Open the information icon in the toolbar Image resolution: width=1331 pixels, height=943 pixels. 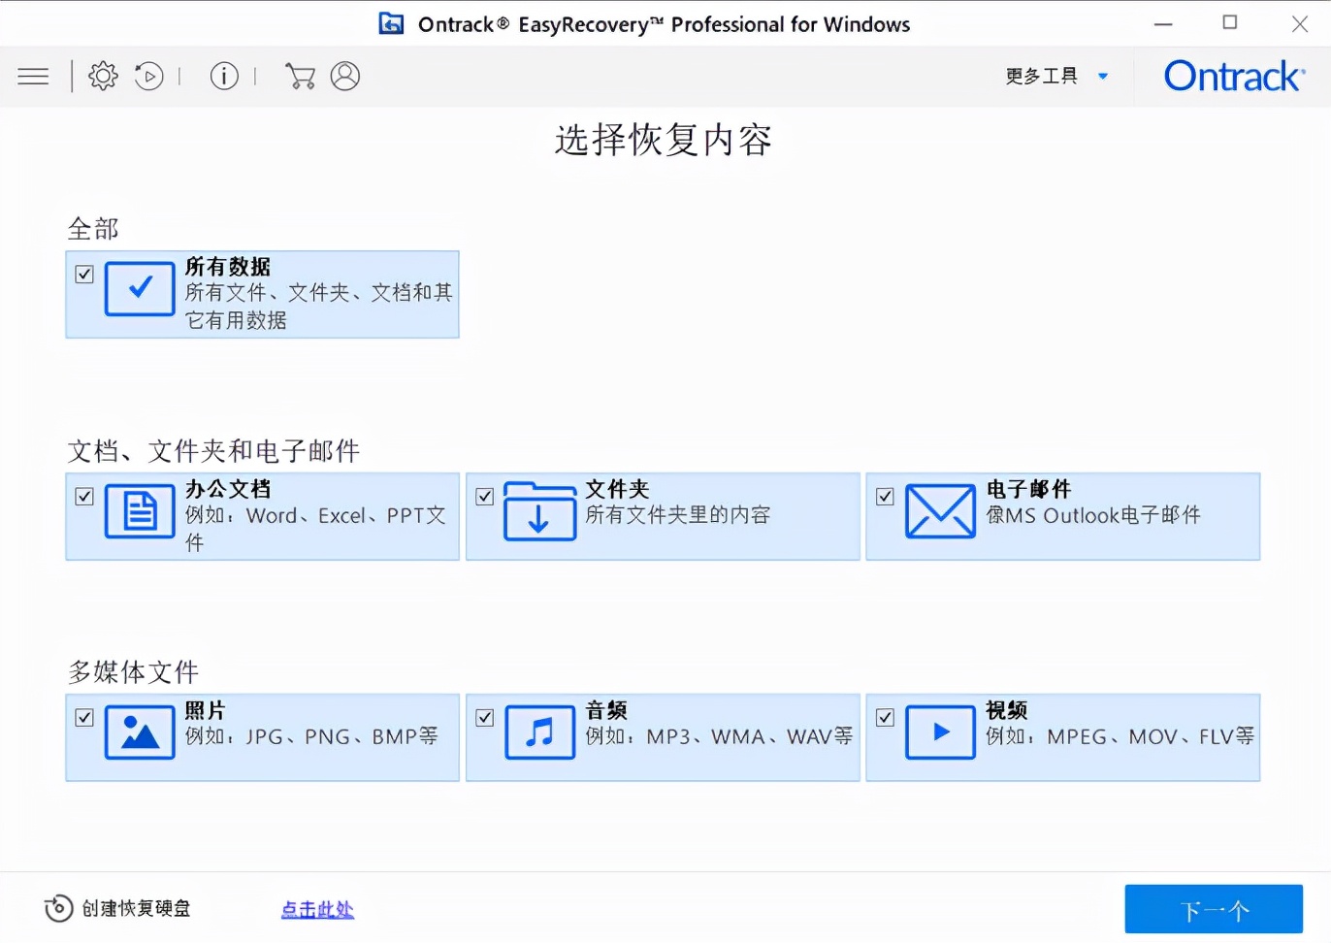(224, 76)
